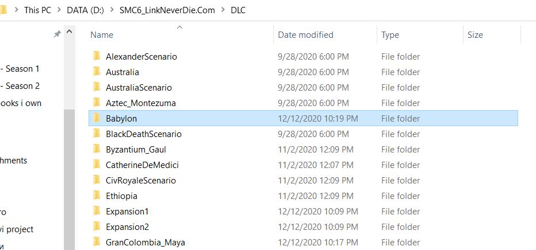Click the Expansion1 folder icon
536x250 pixels.
96,212
